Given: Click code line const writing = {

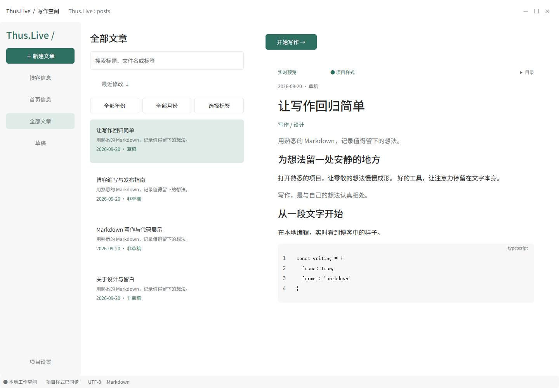Looking at the screenshot, I should point(319,258).
